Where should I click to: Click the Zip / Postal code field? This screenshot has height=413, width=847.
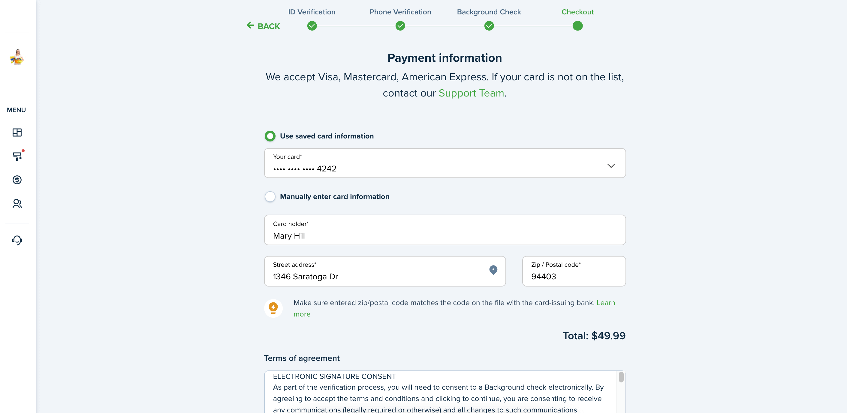point(574,271)
